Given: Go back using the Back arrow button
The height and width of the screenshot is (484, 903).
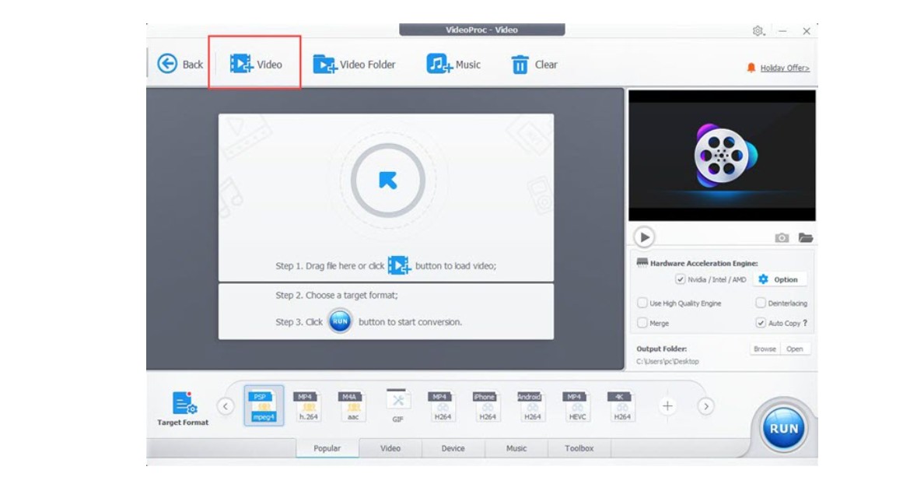Looking at the screenshot, I should (x=180, y=64).
